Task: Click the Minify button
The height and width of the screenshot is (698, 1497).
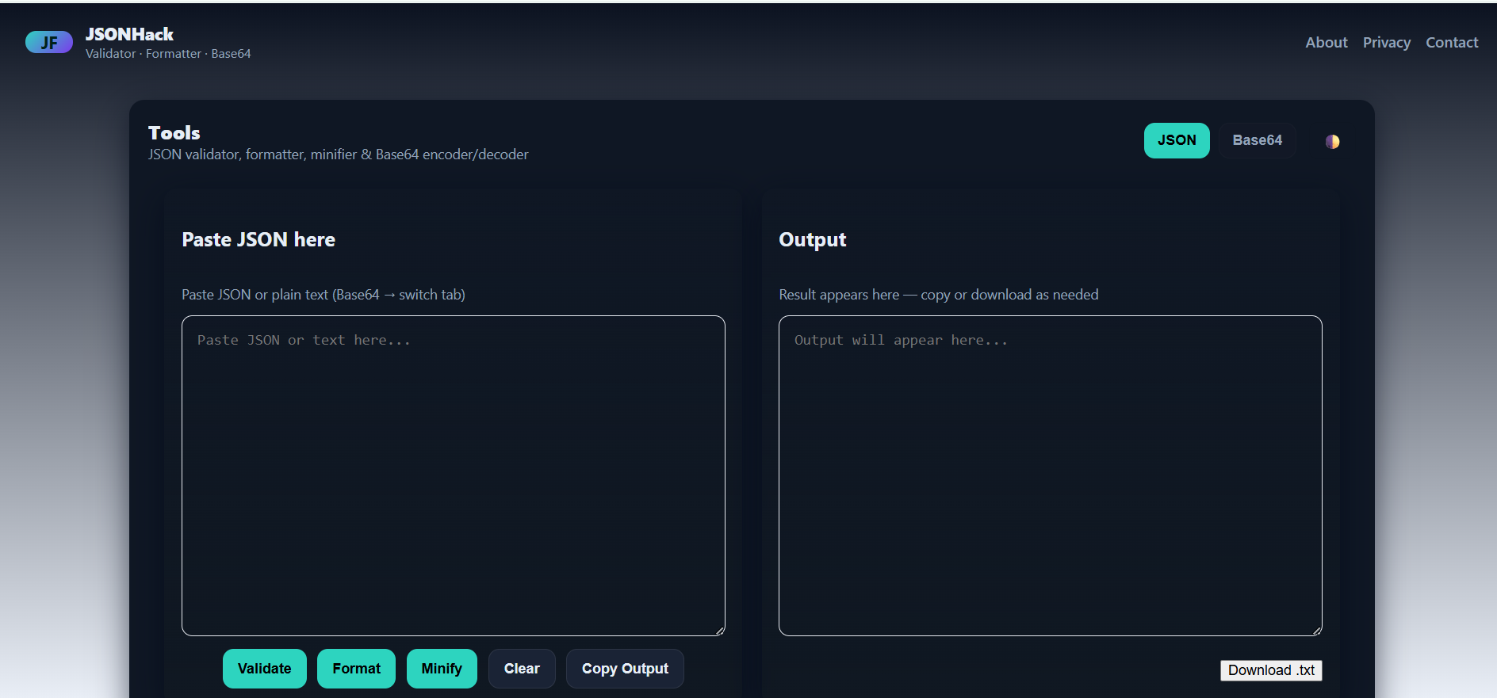Action: (442, 669)
